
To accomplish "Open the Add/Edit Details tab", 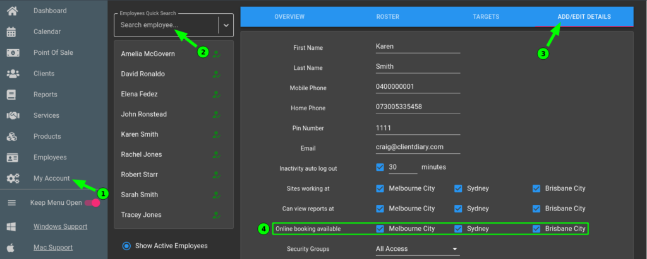I will point(584,17).
